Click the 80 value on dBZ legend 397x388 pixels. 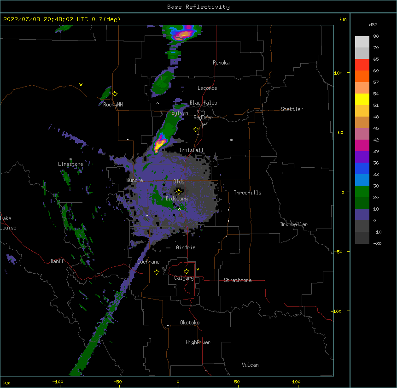[x=376, y=36]
